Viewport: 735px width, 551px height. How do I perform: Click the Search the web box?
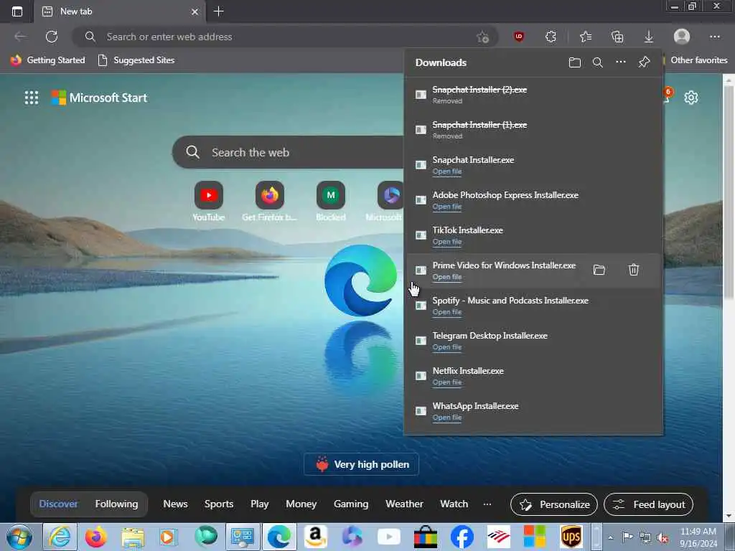pos(289,152)
